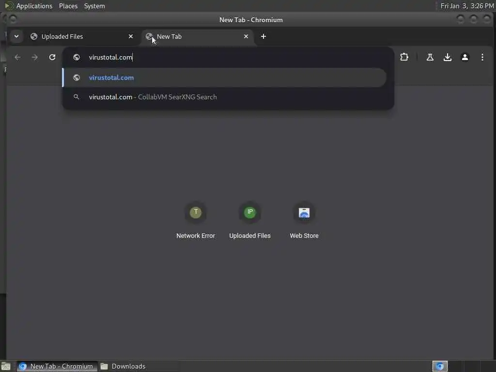This screenshot has height=372, width=496.
Task: Close the New Tab tab
Action: [x=246, y=36]
